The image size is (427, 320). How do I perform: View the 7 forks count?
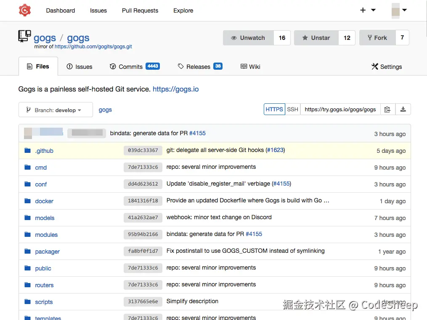point(402,38)
